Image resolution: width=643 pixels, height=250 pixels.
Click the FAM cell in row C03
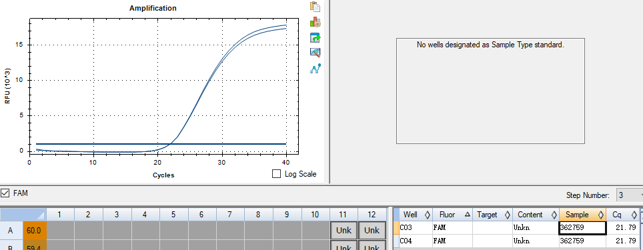click(452, 227)
